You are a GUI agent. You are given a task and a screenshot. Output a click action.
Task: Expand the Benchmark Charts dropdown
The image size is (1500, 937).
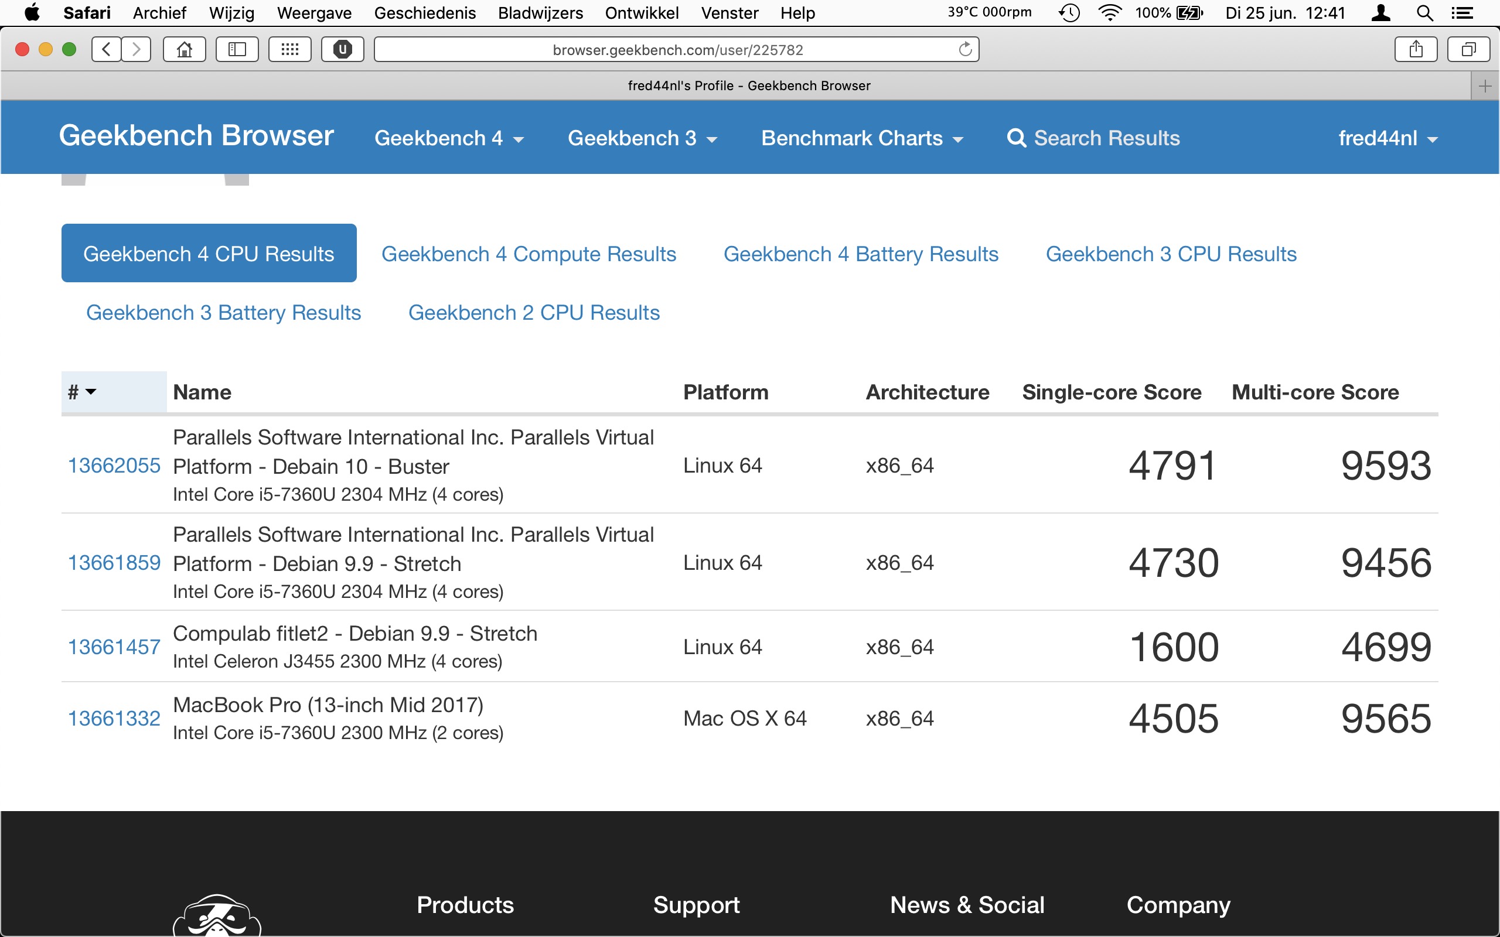click(x=862, y=138)
